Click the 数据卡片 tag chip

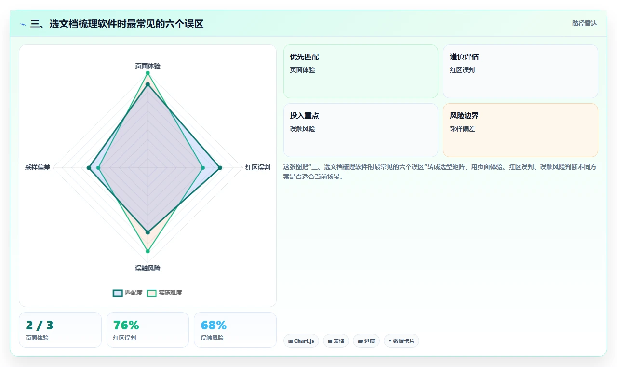402,341
